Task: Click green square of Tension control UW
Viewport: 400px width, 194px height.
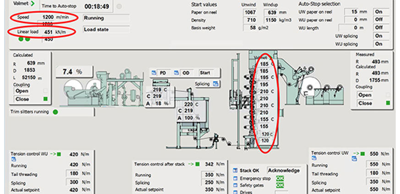Action: 362,154
